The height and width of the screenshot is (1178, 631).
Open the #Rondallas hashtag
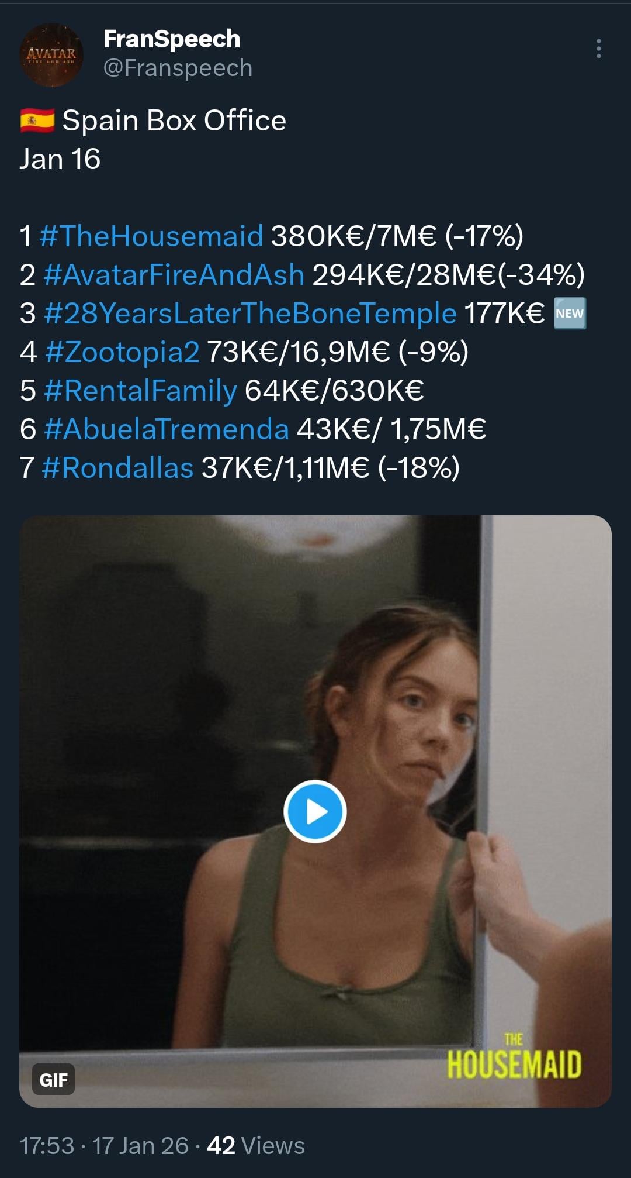118,467
